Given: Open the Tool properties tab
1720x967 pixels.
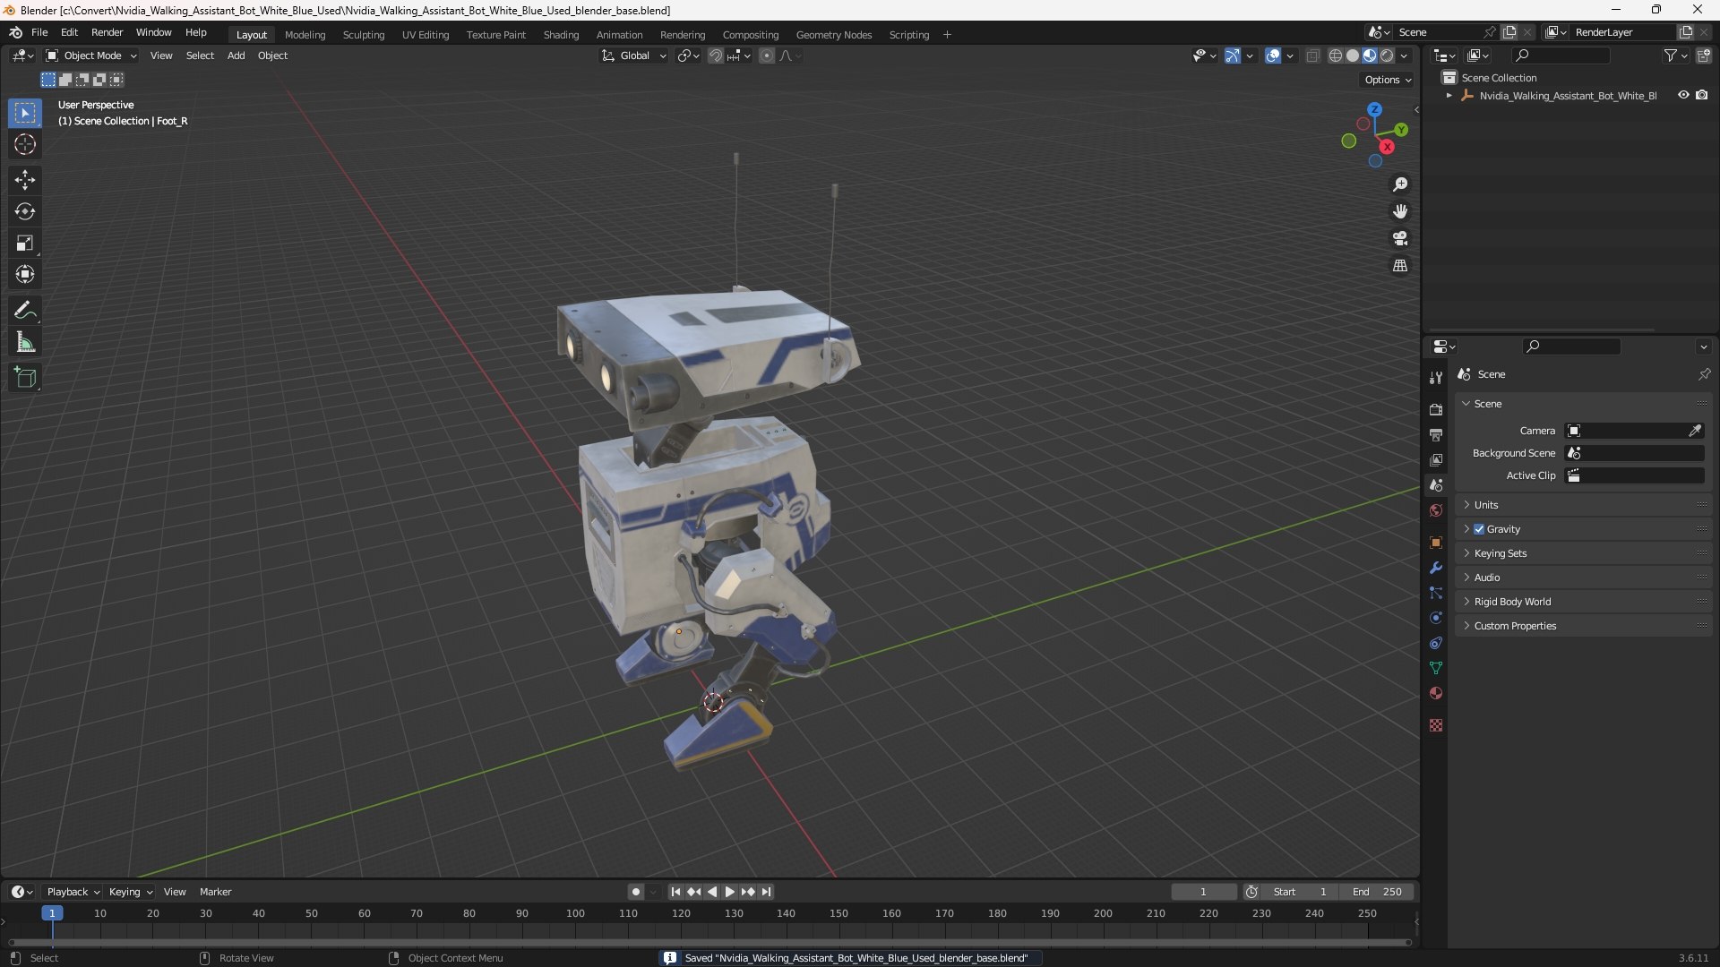Looking at the screenshot, I should click(x=1436, y=378).
